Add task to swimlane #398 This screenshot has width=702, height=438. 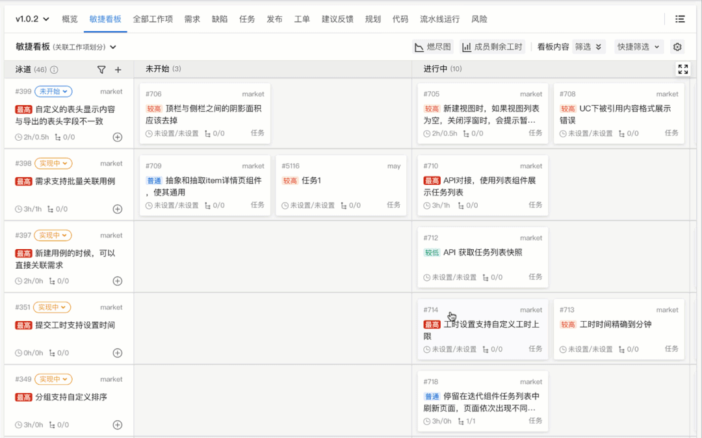pos(117,209)
